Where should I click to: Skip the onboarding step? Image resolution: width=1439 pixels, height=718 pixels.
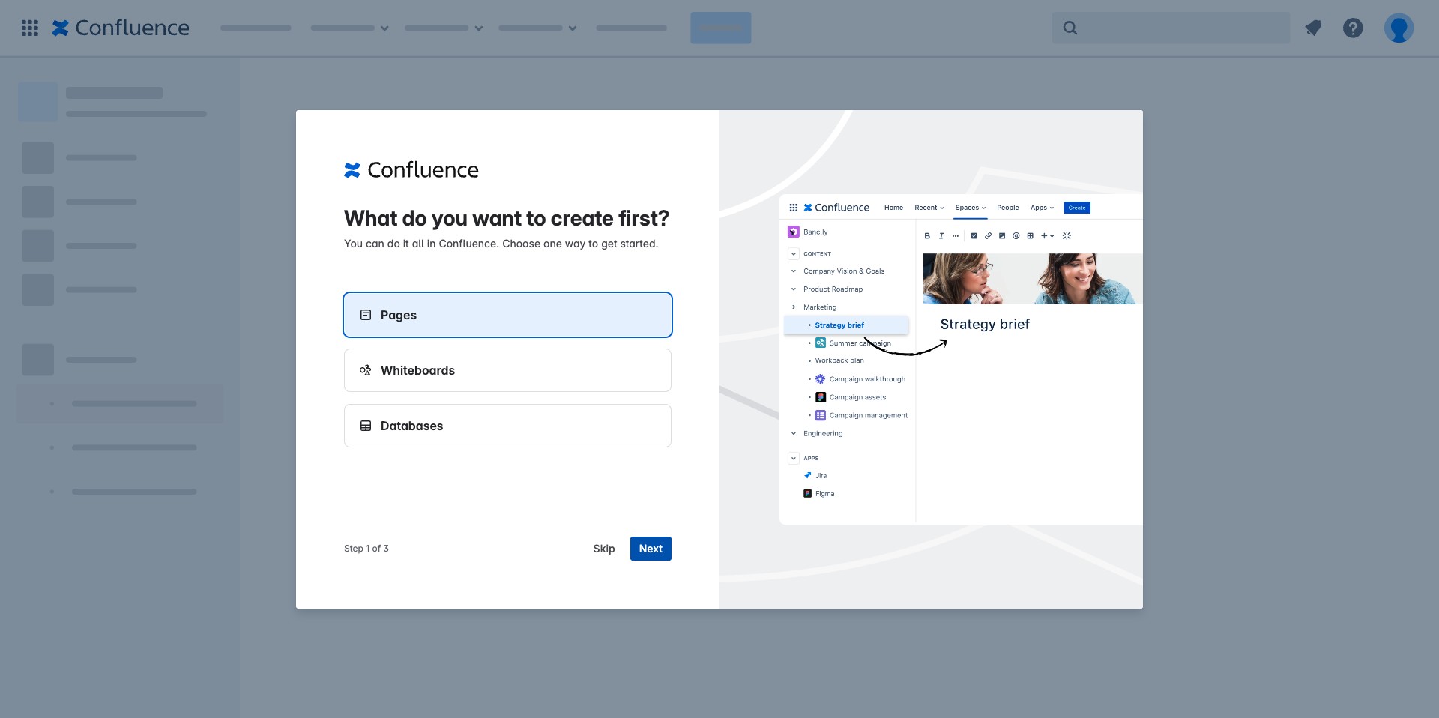tap(604, 549)
